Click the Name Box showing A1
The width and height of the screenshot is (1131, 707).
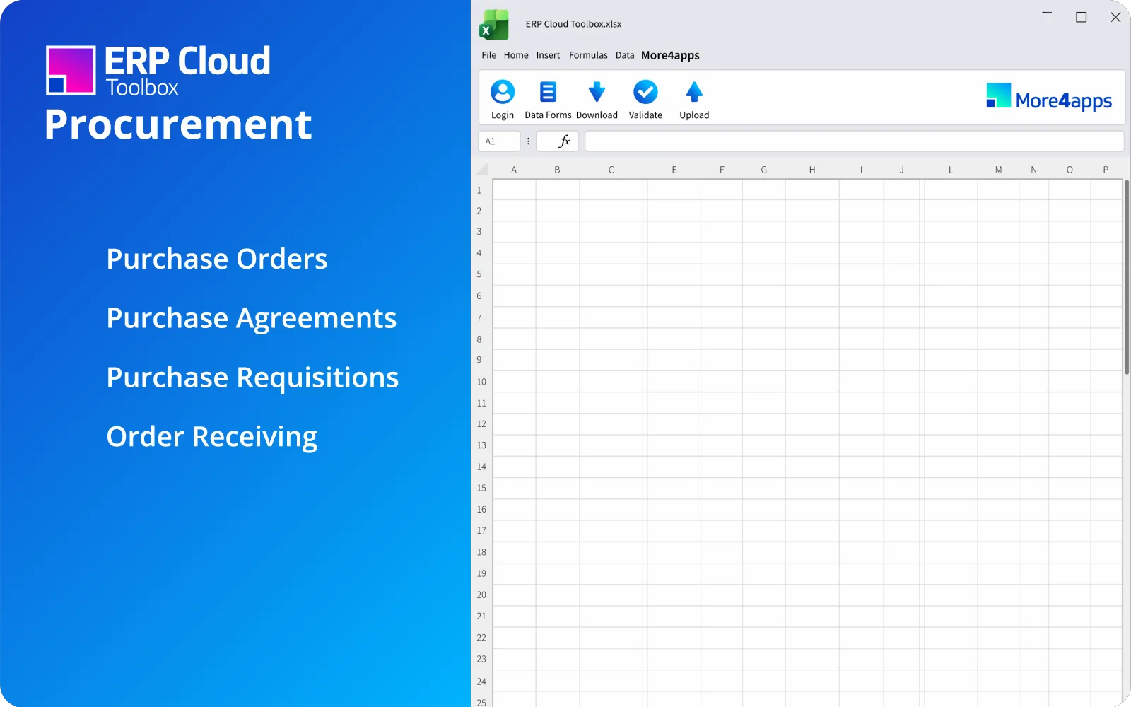point(499,141)
